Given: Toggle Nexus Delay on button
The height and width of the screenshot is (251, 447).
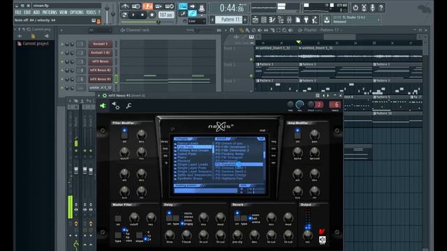Looking at the screenshot, I should click(x=169, y=218).
